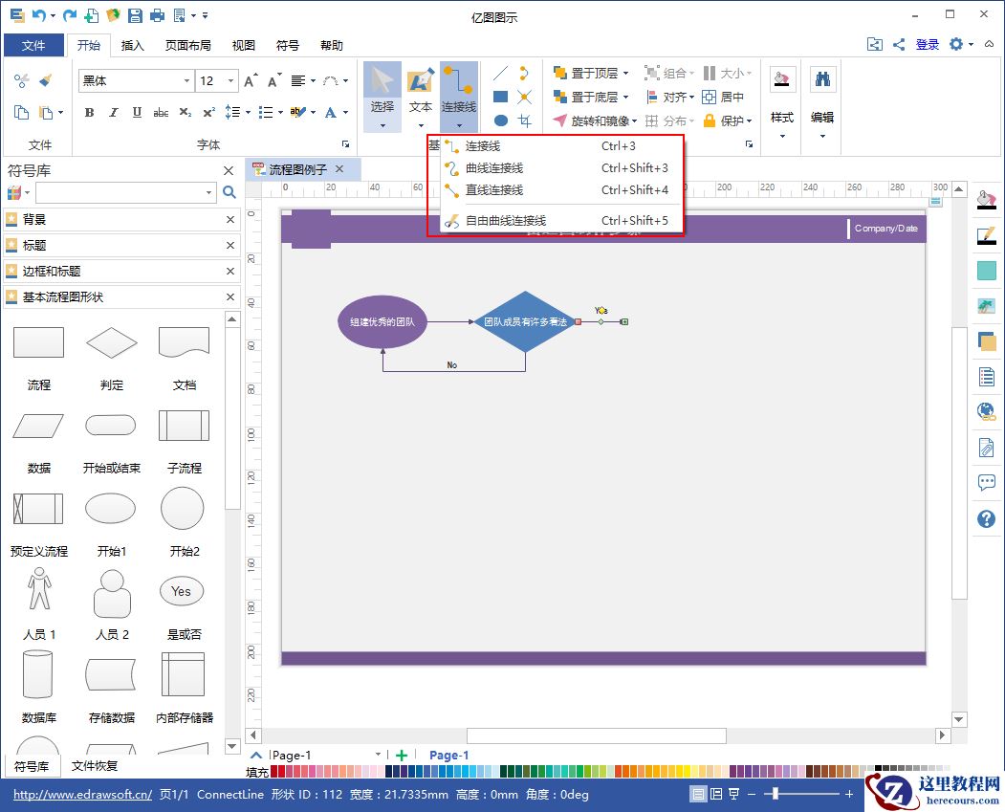The width and height of the screenshot is (1005, 812).
Task: Click the 连接线 connector tool button
Action: pyautogui.click(x=459, y=97)
